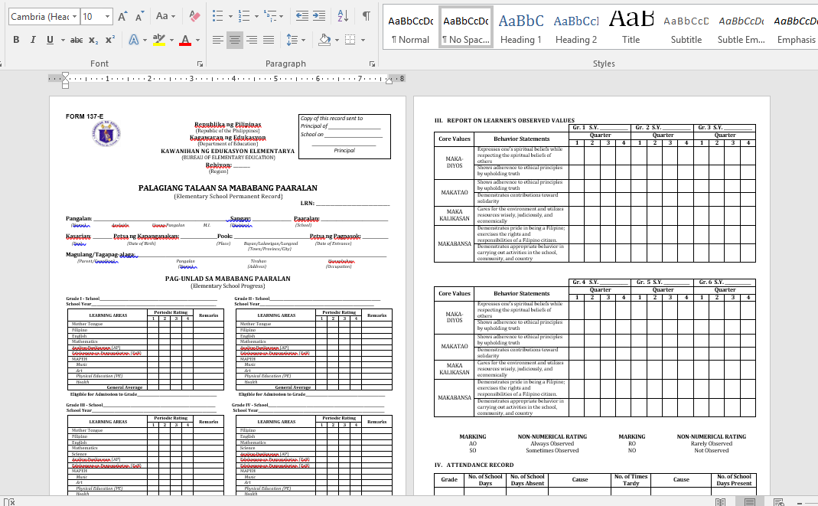
Task: Insert a numbered list
Action: click(244, 17)
